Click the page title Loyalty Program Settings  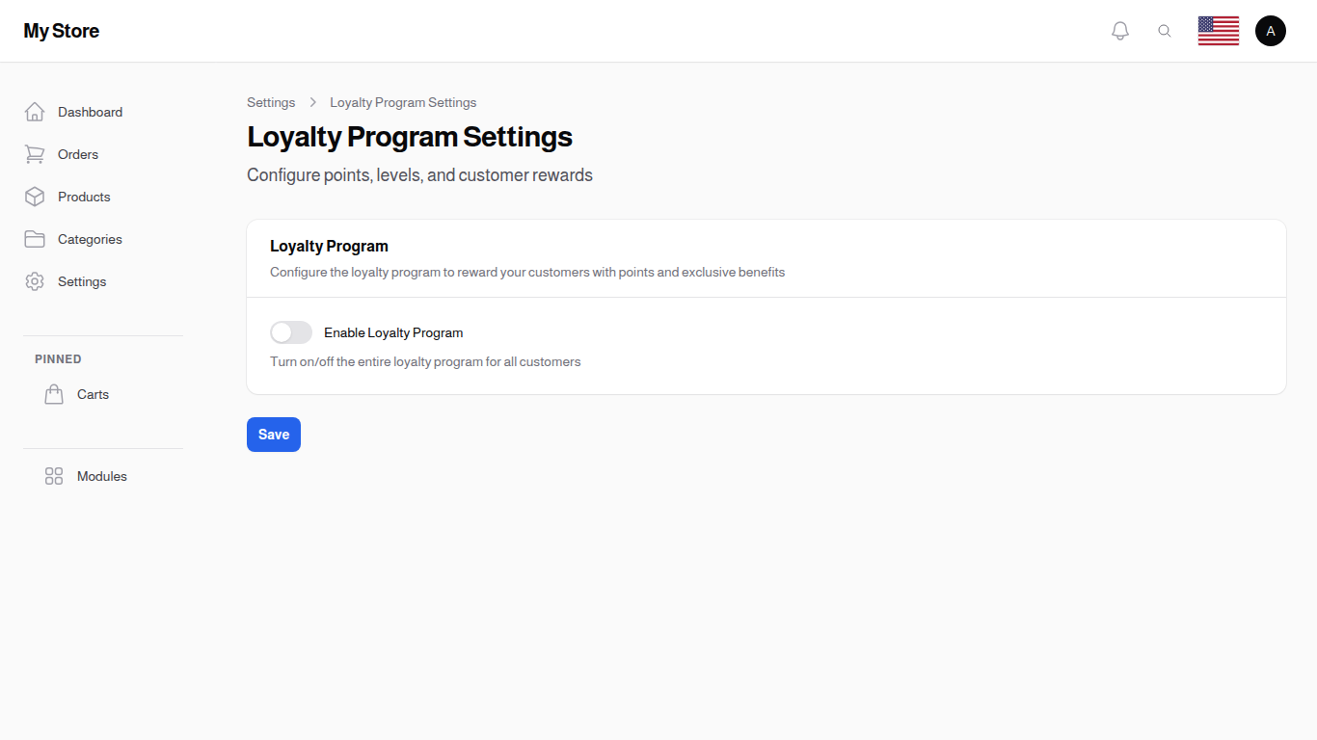(410, 137)
